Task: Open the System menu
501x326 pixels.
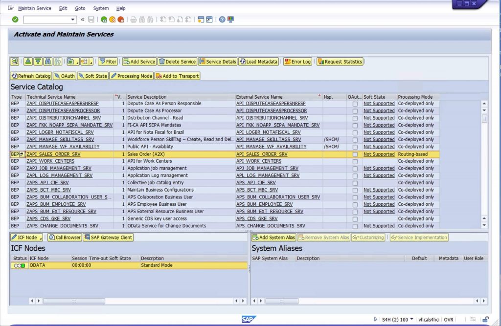Action: tap(101, 8)
